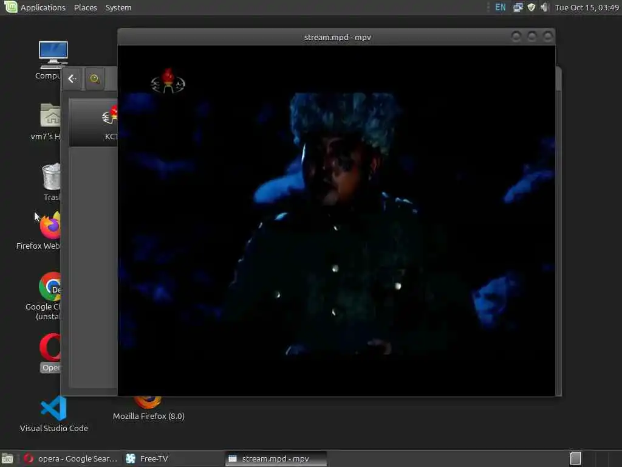
Task: Open the Applications menu
Action: (43, 7)
